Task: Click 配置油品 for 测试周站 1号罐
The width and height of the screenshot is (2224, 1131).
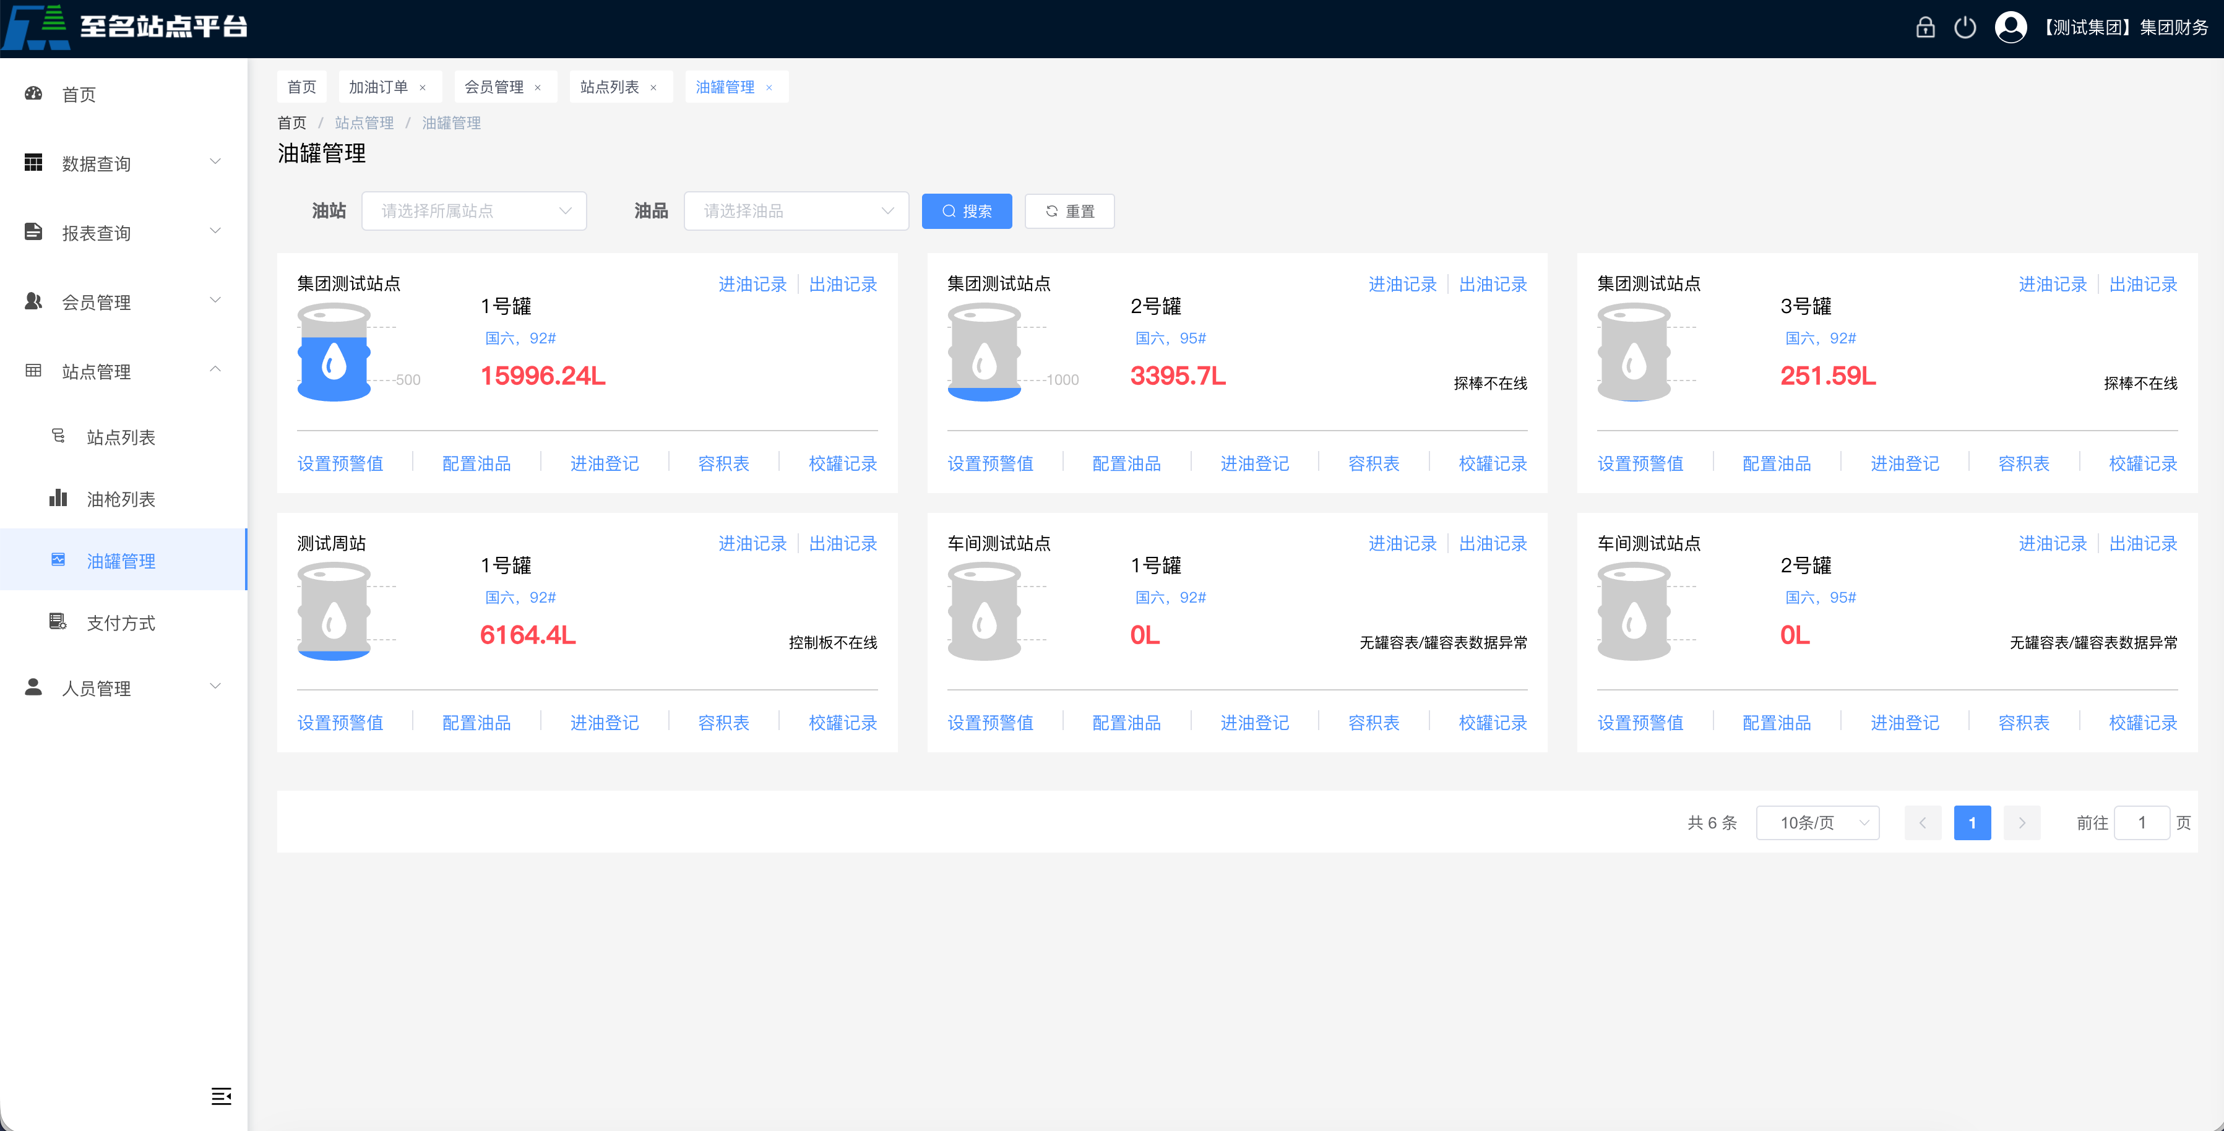Action: pos(476,723)
